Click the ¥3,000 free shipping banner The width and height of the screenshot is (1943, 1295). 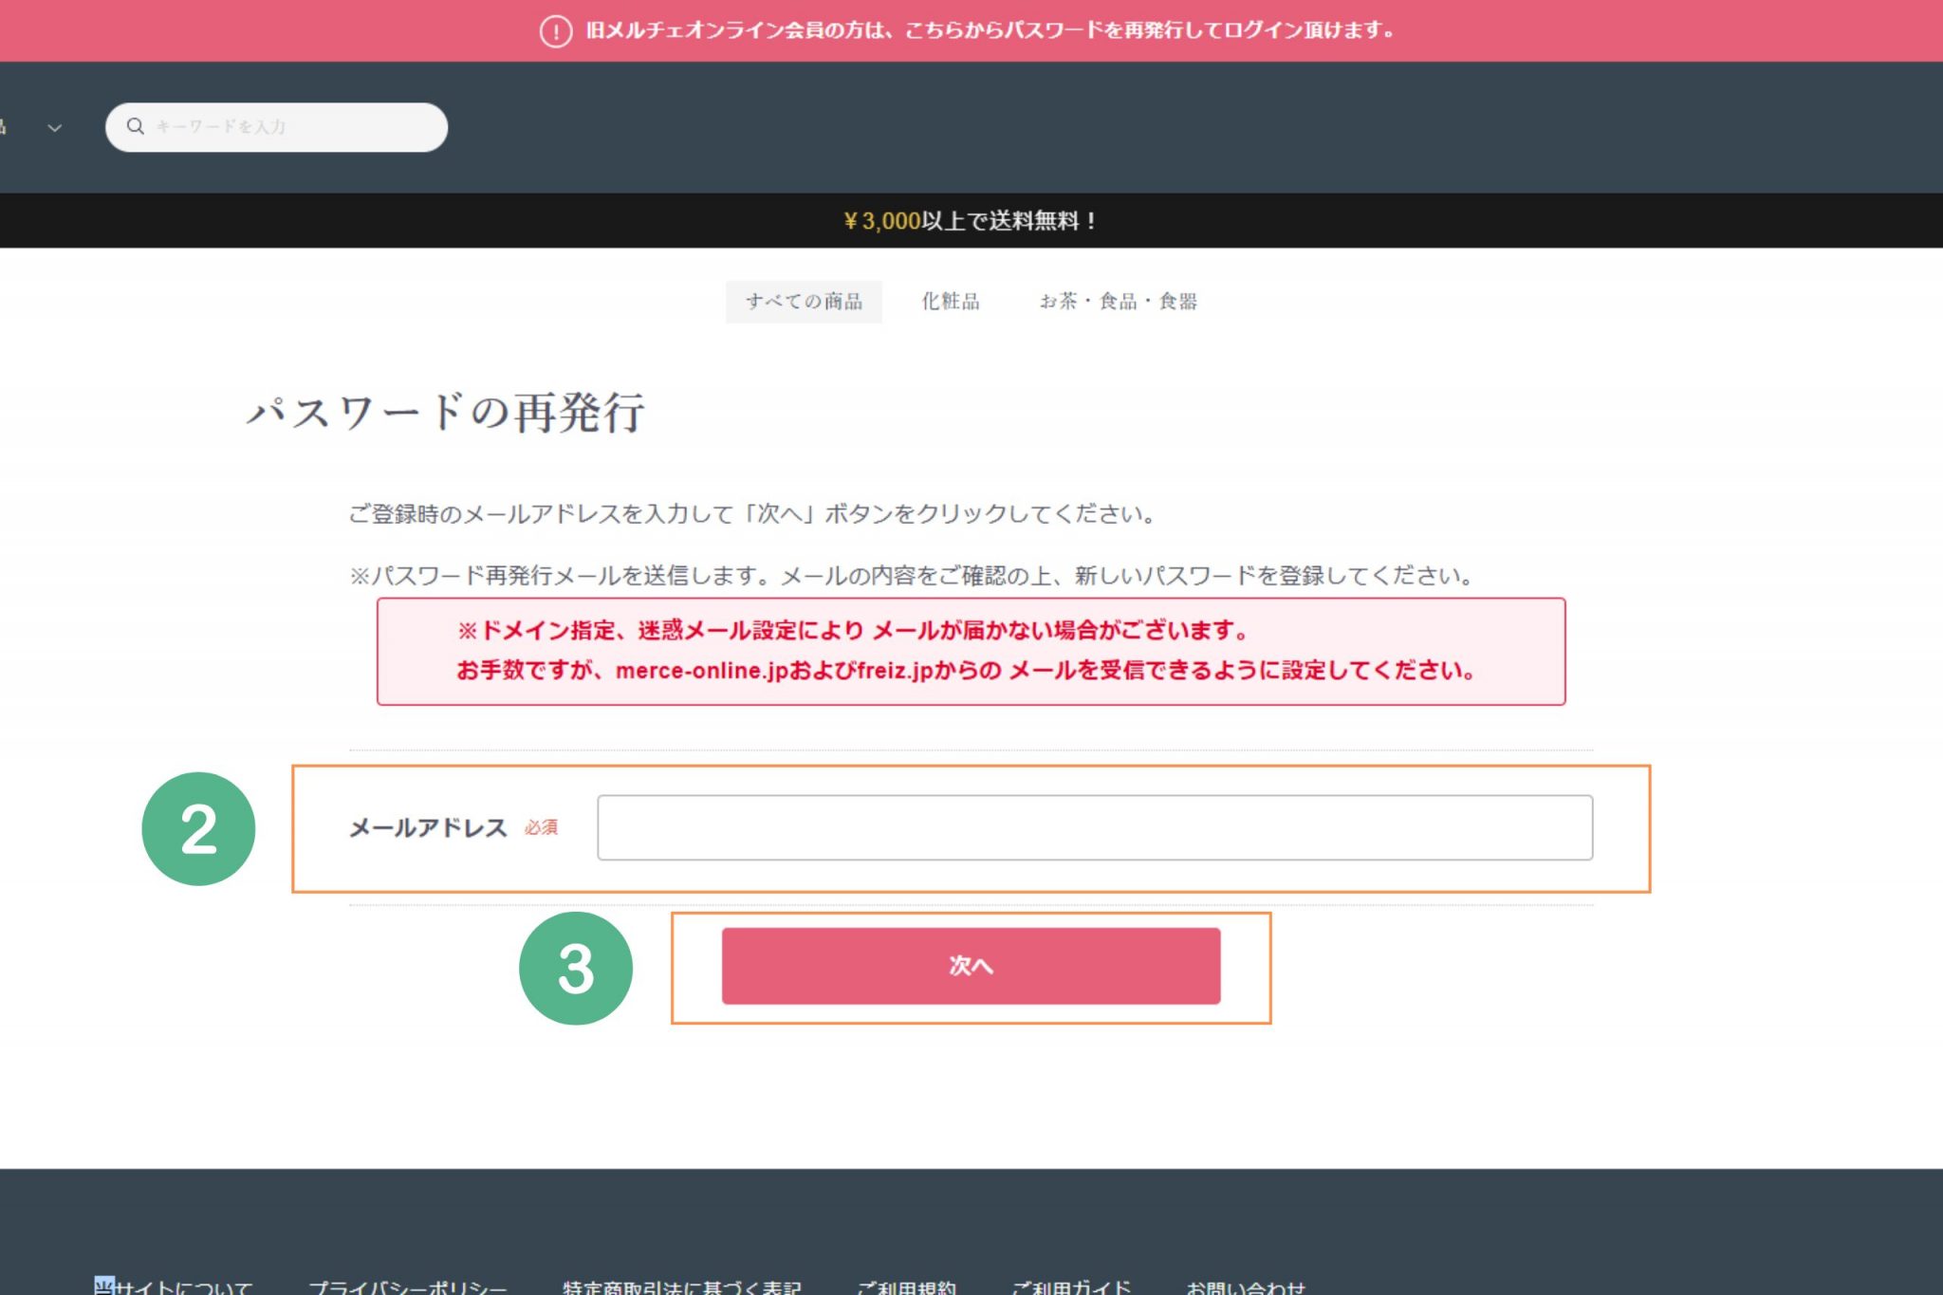click(x=970, y=221)
